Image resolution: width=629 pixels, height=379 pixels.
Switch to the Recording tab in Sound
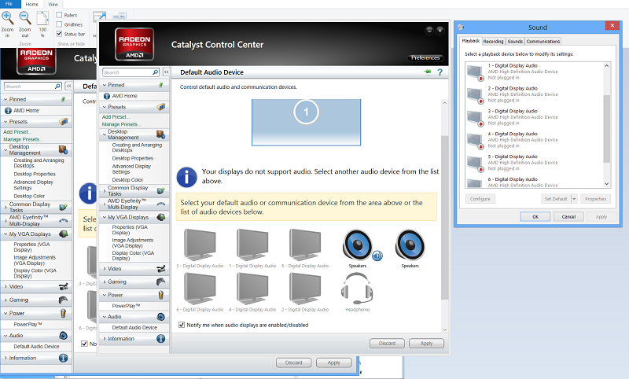click(493, 42)
